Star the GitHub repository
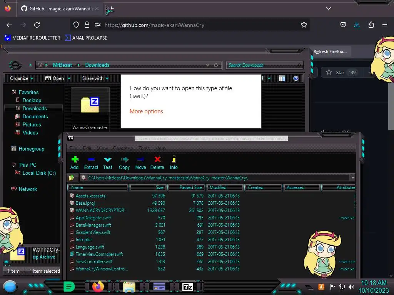This screenshot has width=394, height=295. click(342, 73)
